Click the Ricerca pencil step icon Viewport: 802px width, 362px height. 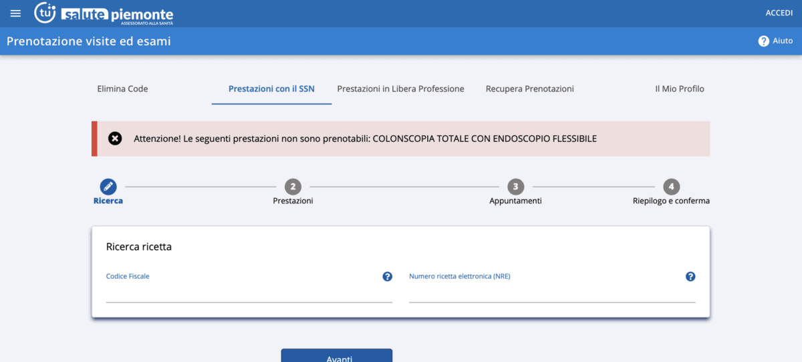point(108,187)
